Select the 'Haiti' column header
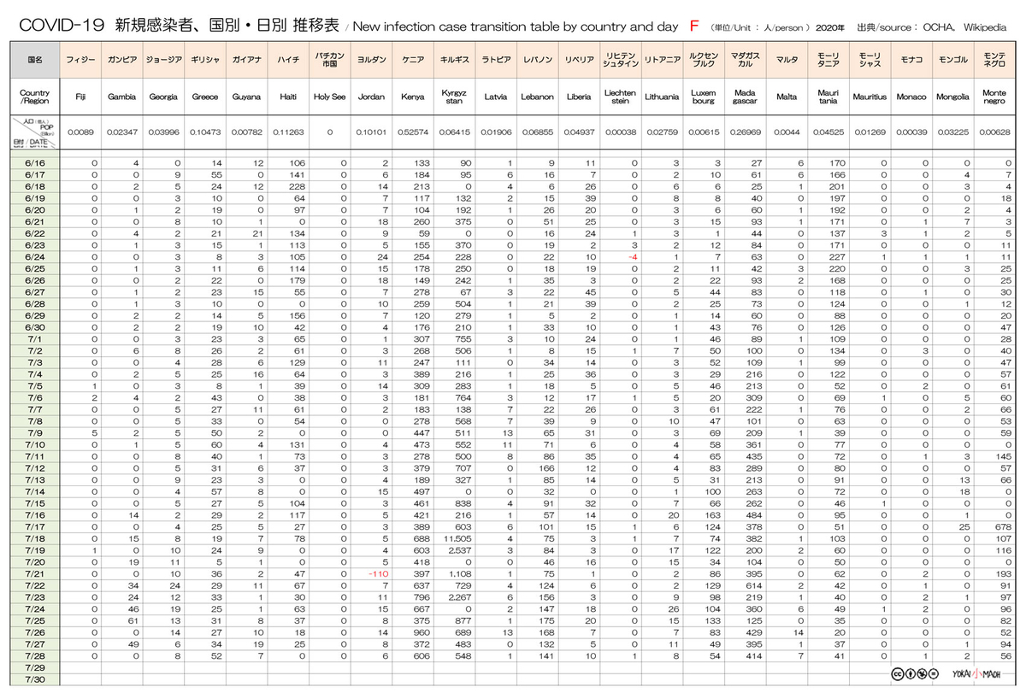1026x699 pixels. (x=287, y=97)
